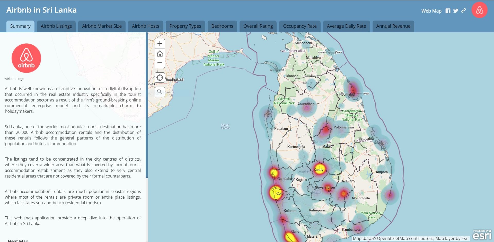494x242 pixels.
Task: Copy the share link icon
Action: coord(464,11)
